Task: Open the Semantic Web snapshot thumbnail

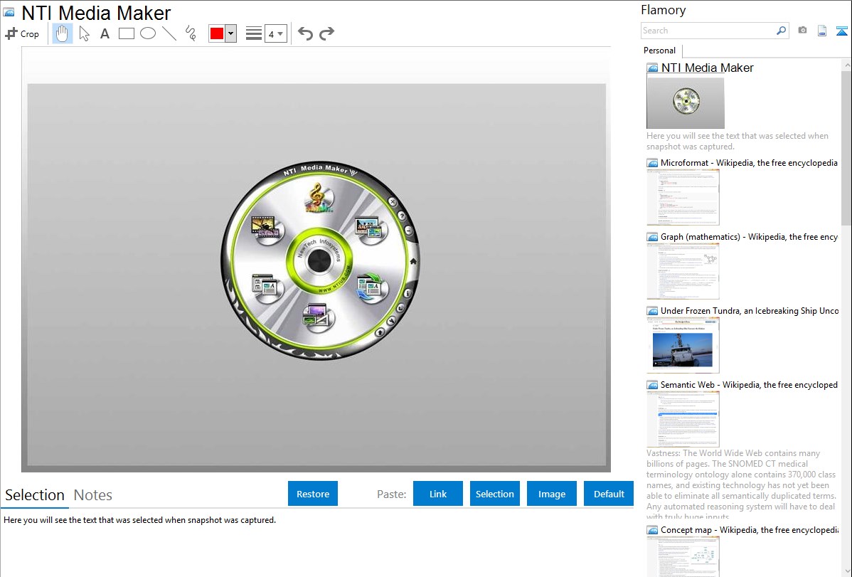Action: click(x=683, y=419)
